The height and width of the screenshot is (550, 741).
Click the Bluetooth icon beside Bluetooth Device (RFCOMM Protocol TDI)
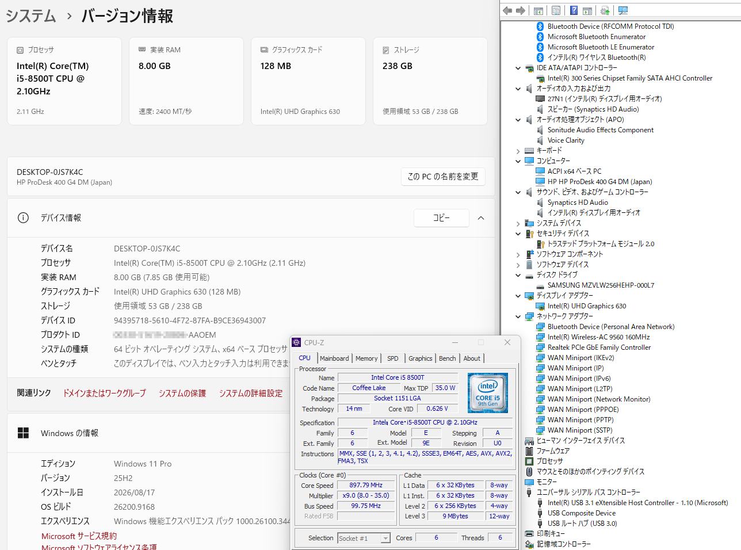coord(540,26)
